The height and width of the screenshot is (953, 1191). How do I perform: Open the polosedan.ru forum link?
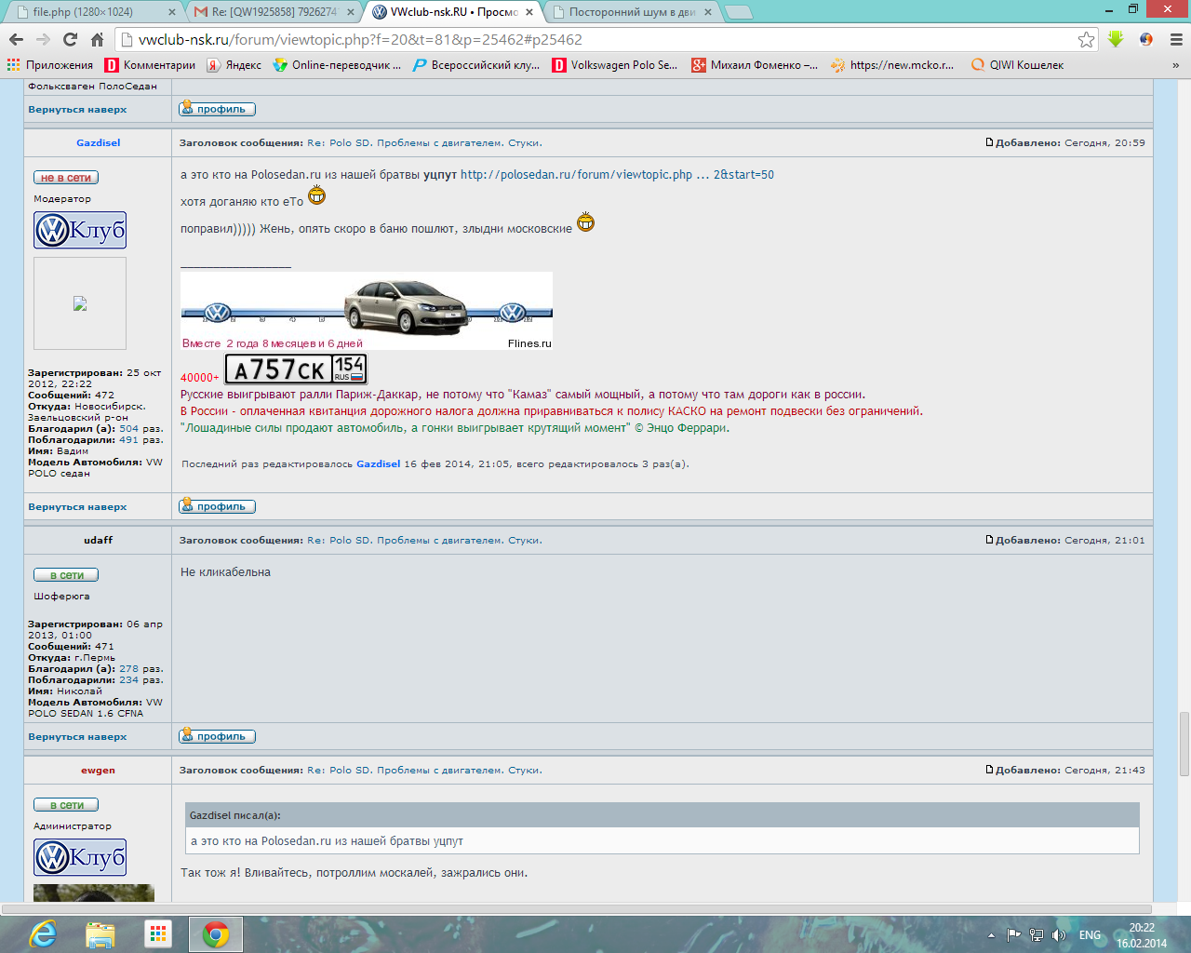[616, 175]
